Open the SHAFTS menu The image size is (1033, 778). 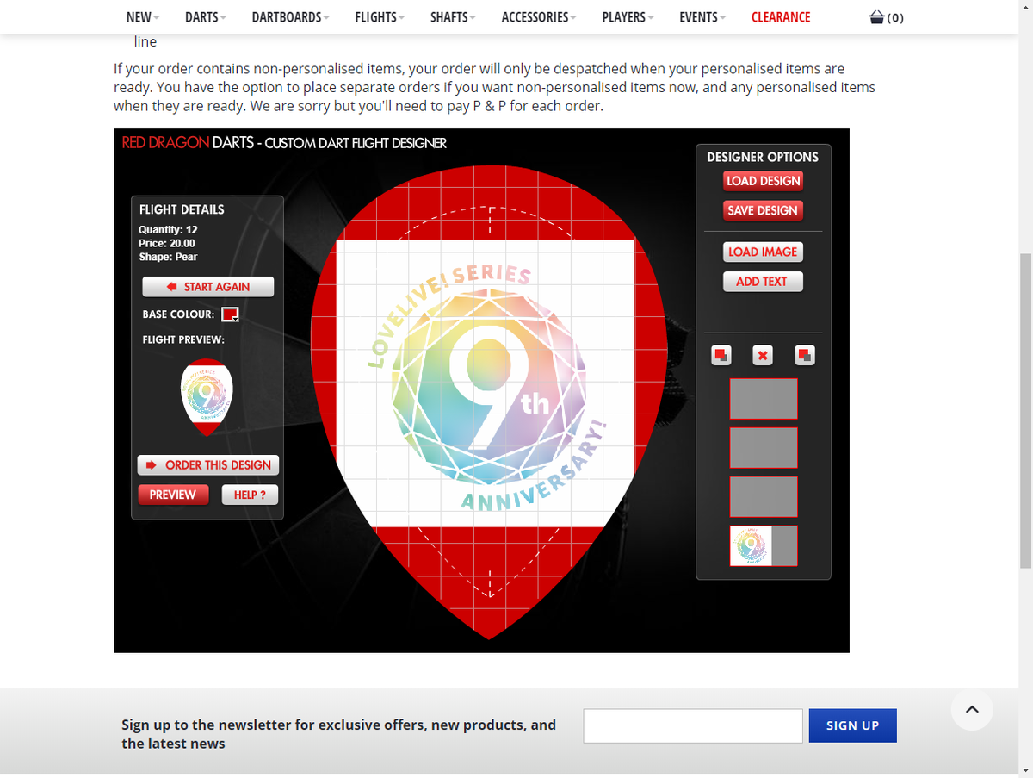(x=453, y=17)
